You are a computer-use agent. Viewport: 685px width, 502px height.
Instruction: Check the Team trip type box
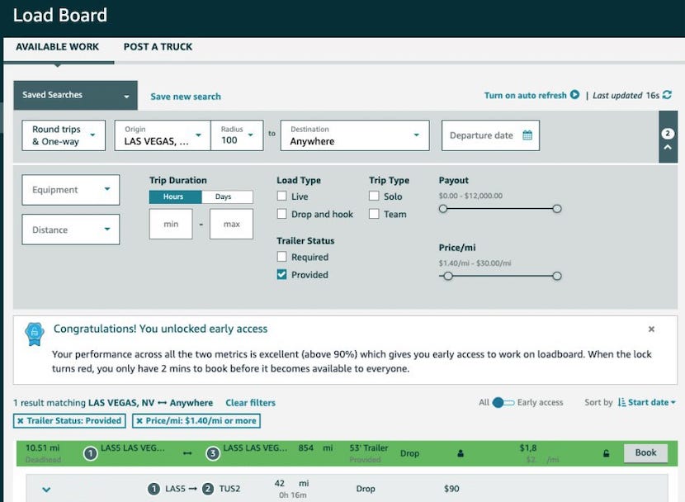[x=374, y=214]
